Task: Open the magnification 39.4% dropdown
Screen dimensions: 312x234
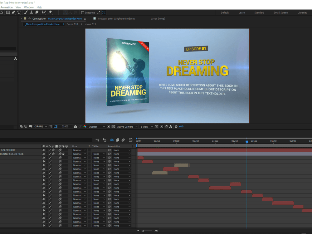Action: [41, 127]
